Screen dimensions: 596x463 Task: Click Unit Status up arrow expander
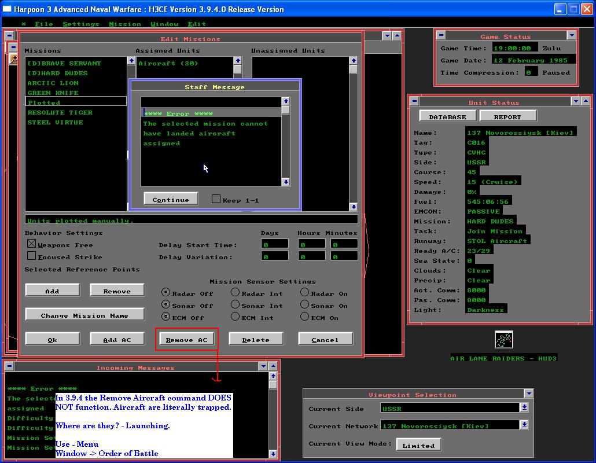[586, 101]
